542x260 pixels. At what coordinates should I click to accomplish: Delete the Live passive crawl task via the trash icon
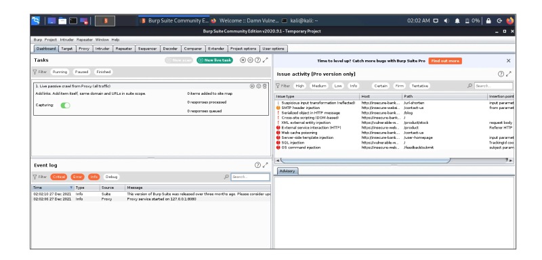[264, 86]
